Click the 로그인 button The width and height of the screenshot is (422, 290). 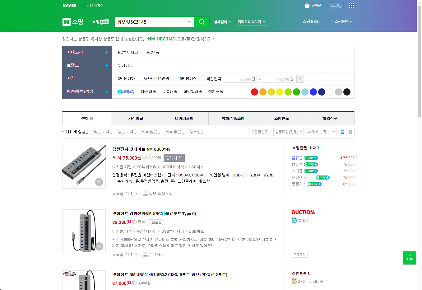[x=336, y=6]
